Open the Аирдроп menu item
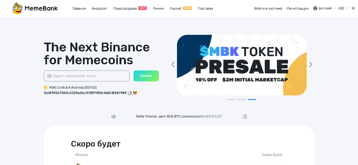358x165 pixels. click(x=99, y=9)
